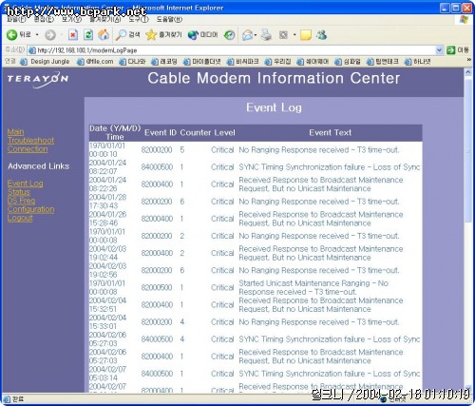Viewport: 475px width, 406px height.
Task: Open Search panel with magnifier icon
Action: 127,35
